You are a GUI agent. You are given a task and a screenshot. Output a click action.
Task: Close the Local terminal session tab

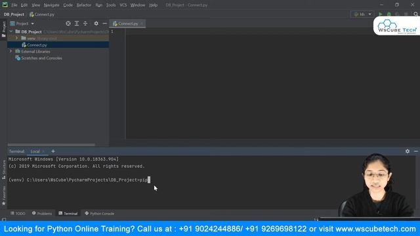(44, 151)
